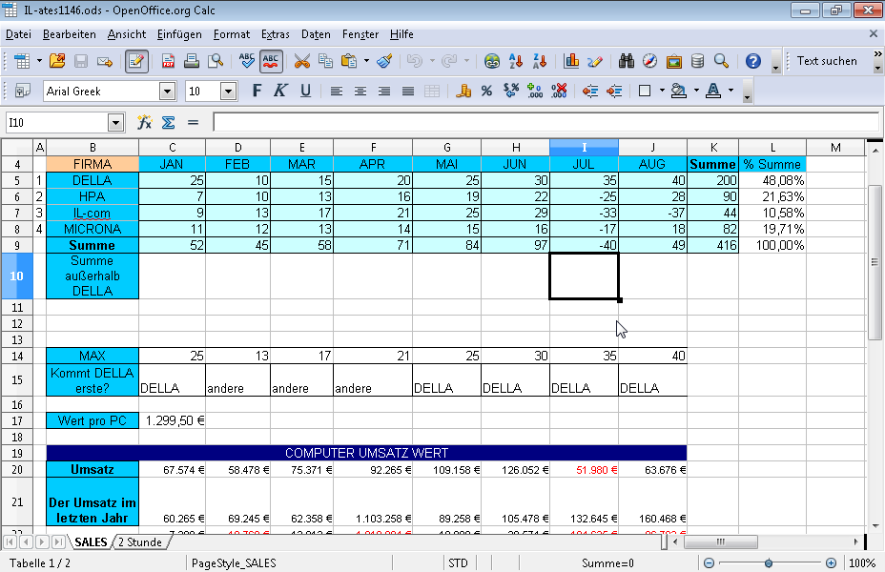The height and width of the screenshot is (572, 885).
Task: Click the Print icon
Action: click(192, 61)
